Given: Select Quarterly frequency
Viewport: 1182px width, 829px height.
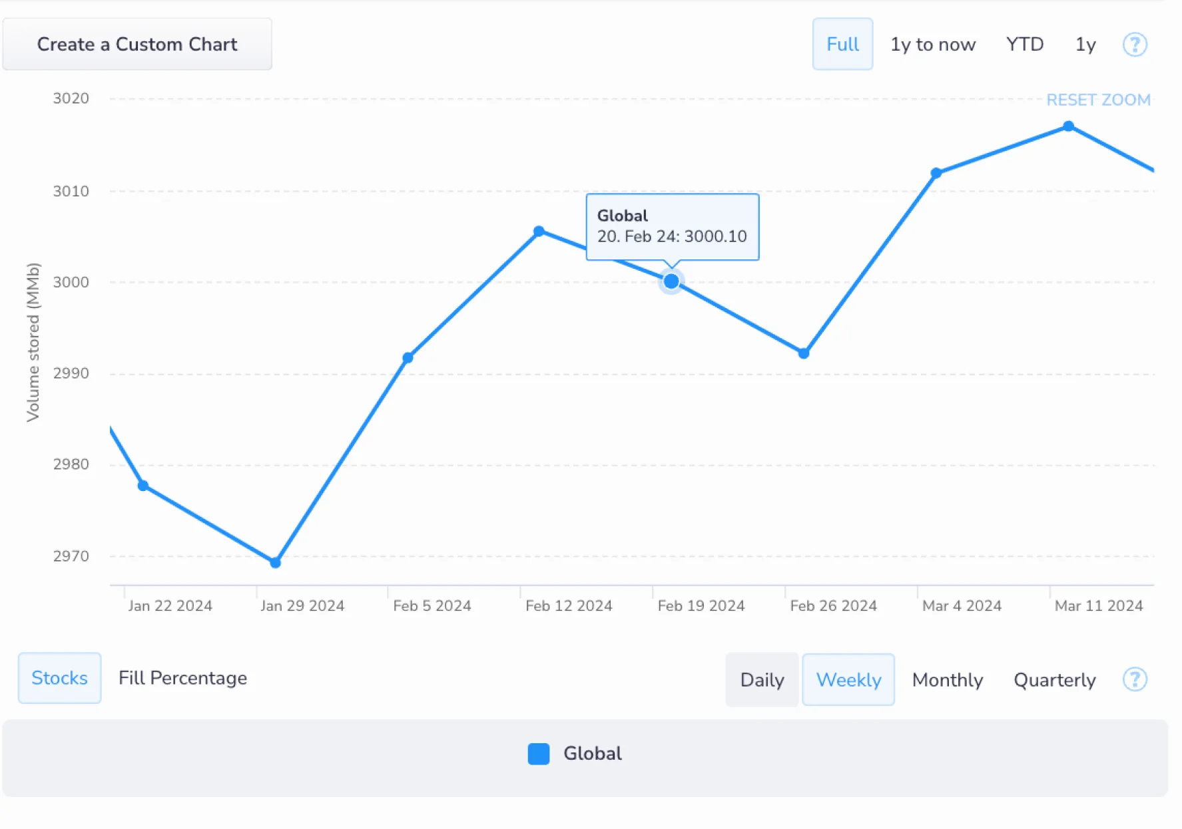Looking at the screenshot, I should [x=1055, y=680].
